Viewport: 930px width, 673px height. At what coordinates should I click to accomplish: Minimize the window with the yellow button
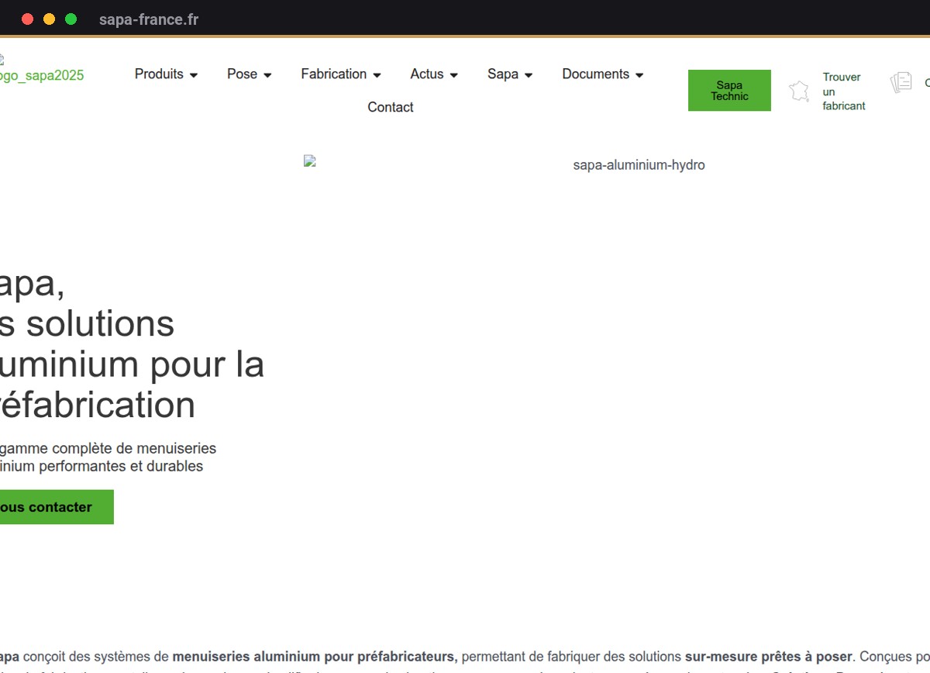[50, 19]
